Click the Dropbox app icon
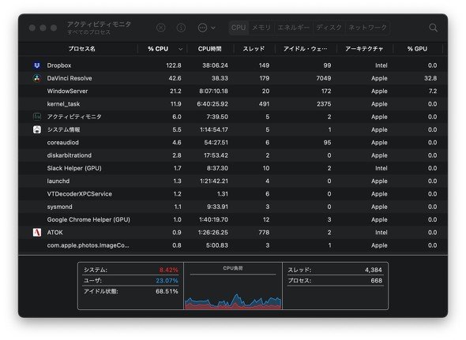 pos(37,65)
